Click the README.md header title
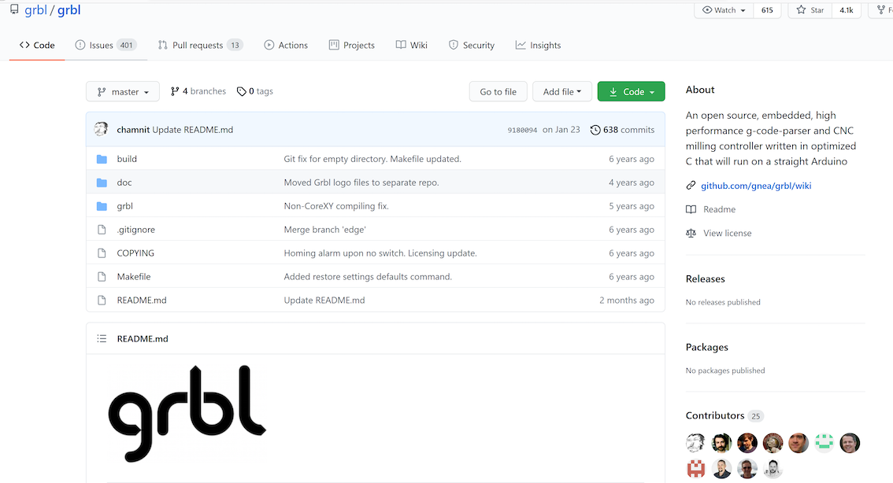 (143, 338)
